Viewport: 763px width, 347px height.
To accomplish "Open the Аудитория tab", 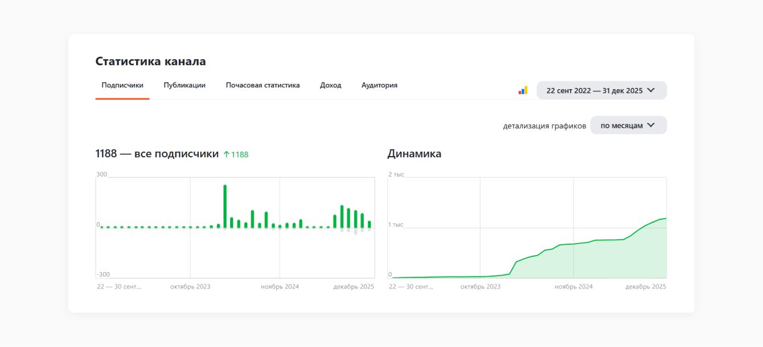I will point(379,85).
